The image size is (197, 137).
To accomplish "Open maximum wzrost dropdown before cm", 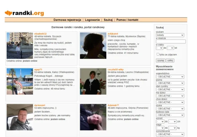I will point(172,122).
